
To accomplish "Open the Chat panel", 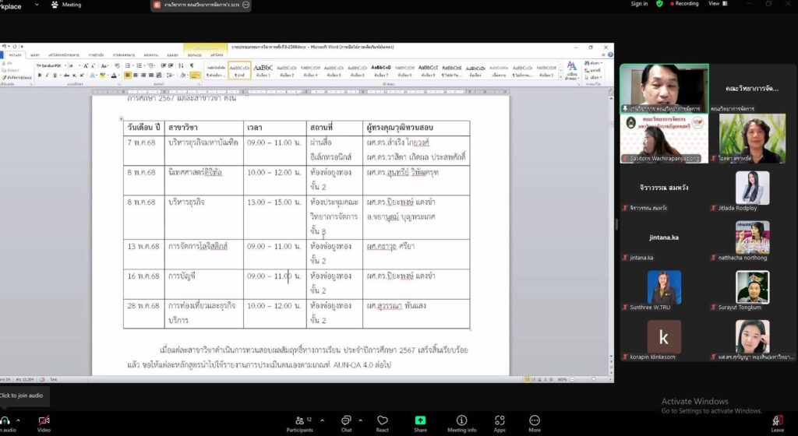I will pyautogui.click(x=346, y=421).
